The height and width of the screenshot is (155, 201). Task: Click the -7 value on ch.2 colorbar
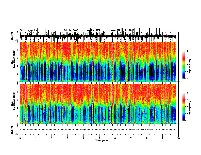[187, 121]
